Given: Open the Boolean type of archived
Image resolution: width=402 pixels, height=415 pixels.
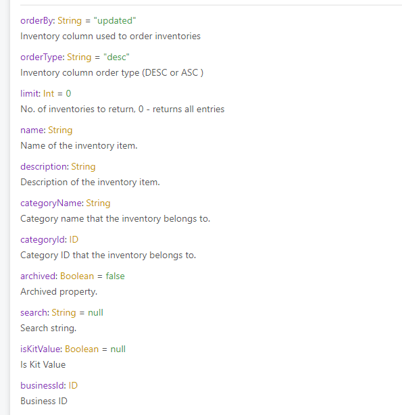Looking at the screenshot, I should (77, 276).
